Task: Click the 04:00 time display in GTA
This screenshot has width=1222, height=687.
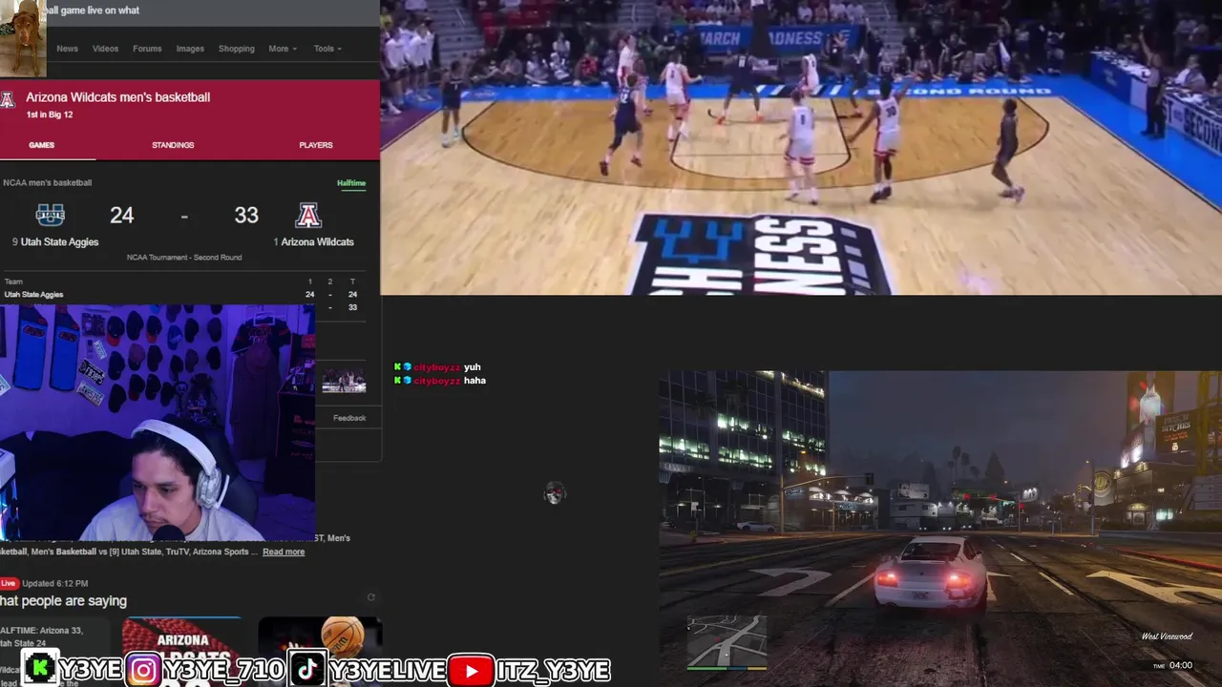Action: (1180, 665)
